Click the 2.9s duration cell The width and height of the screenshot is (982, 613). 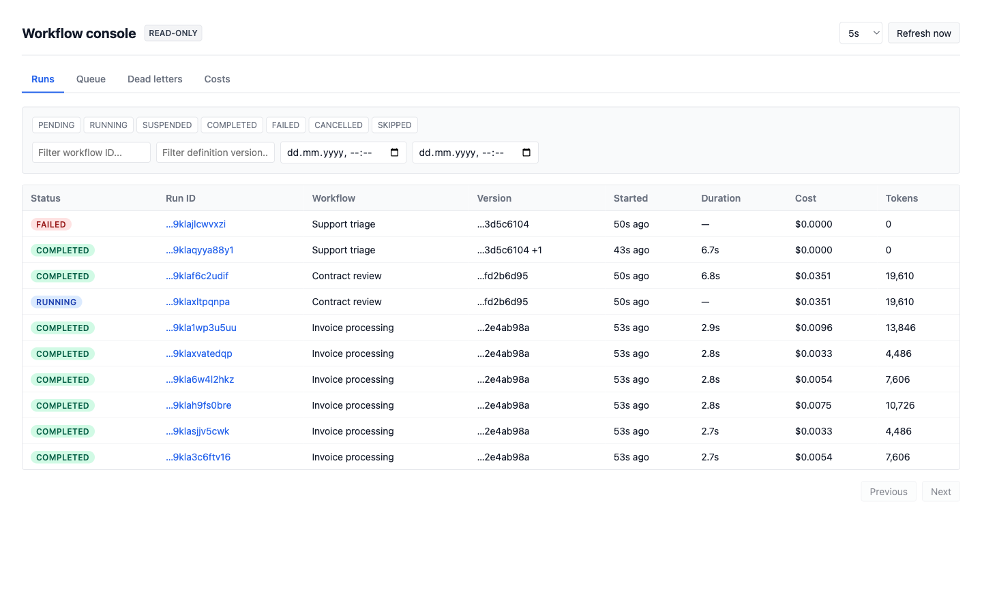[710, 328]
